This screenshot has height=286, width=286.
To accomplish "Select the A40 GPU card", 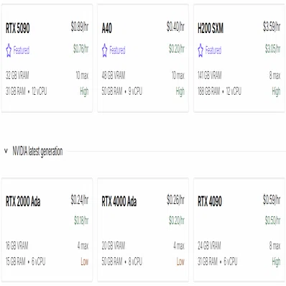I will (143, 58).
